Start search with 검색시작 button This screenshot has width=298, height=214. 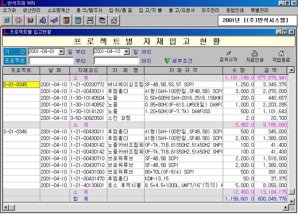228,56
